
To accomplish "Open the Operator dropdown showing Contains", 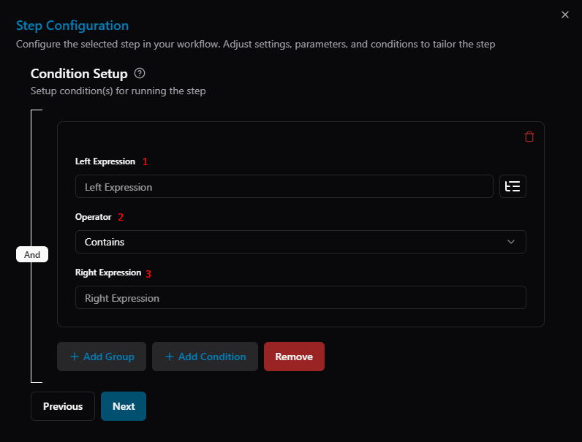I will click(x=301, y=242).
